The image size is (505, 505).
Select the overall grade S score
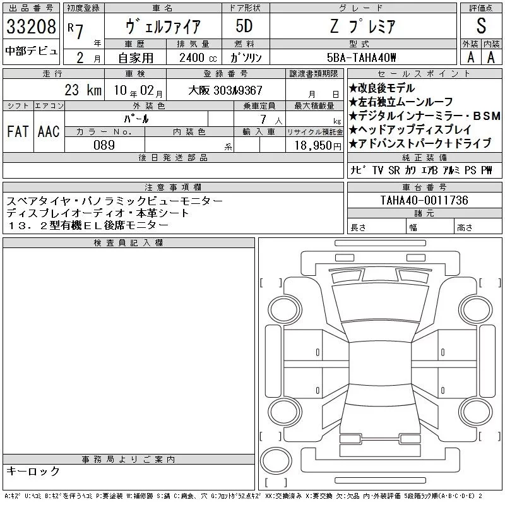[481, 27]
